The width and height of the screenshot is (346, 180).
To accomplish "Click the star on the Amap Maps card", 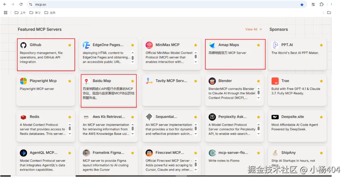I will coord(258,45).
